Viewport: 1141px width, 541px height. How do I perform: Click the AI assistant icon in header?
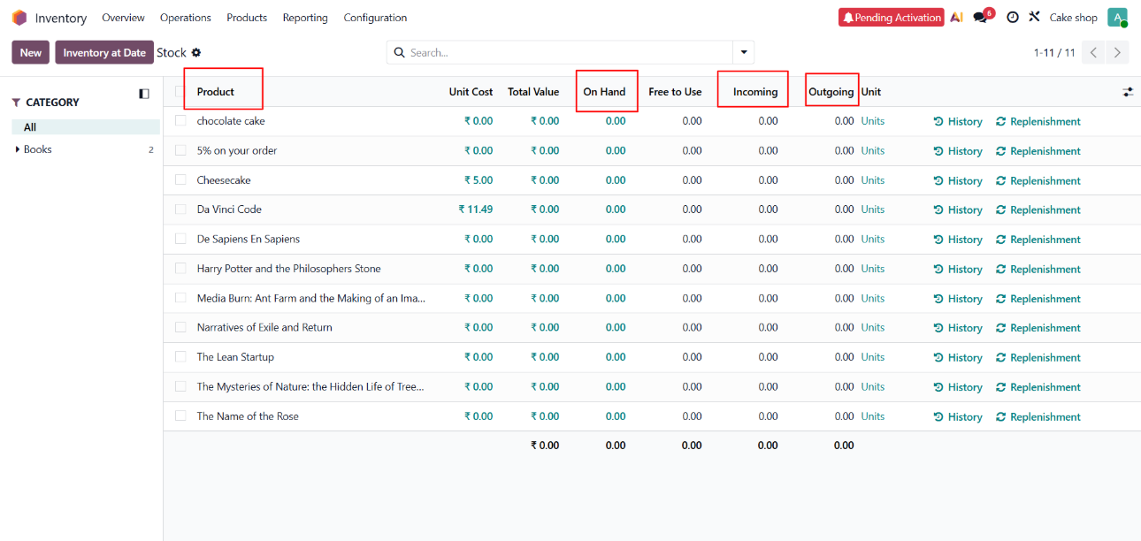[x=956, y=18]
